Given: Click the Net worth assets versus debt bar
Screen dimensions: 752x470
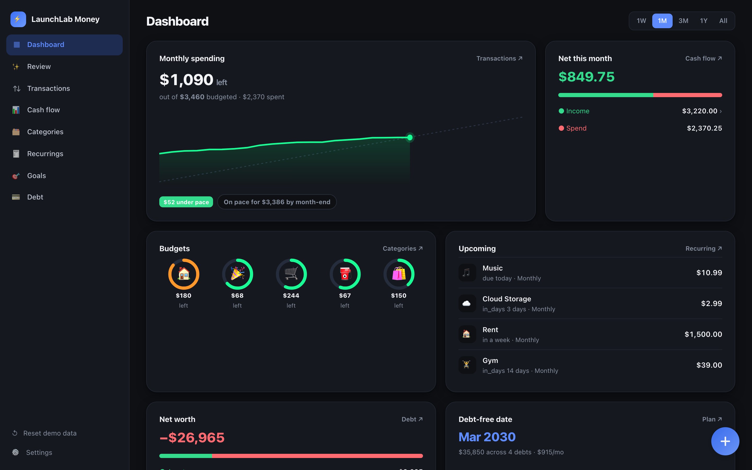Looking at the screenshot, I should point(291,456).
